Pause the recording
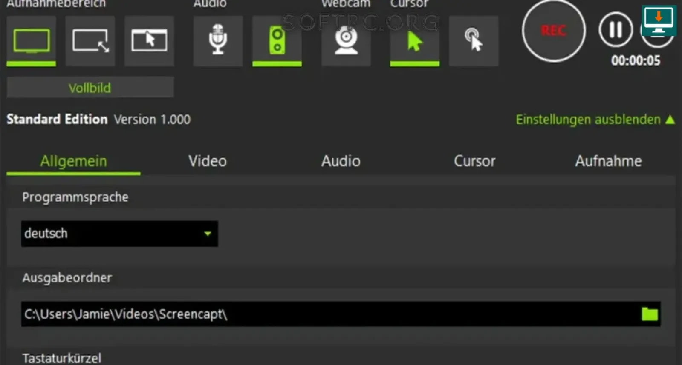Image resolution: width=682 pixels, height=365 pixels. pyautogui.click(x=616, y=30)
